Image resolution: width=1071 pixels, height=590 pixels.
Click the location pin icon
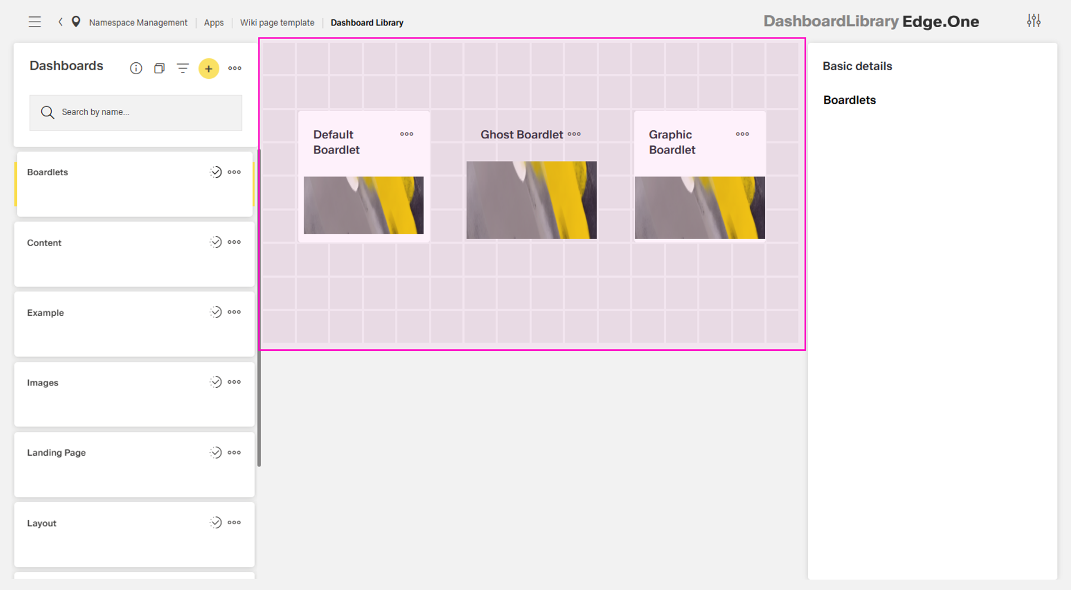(76, 22)
